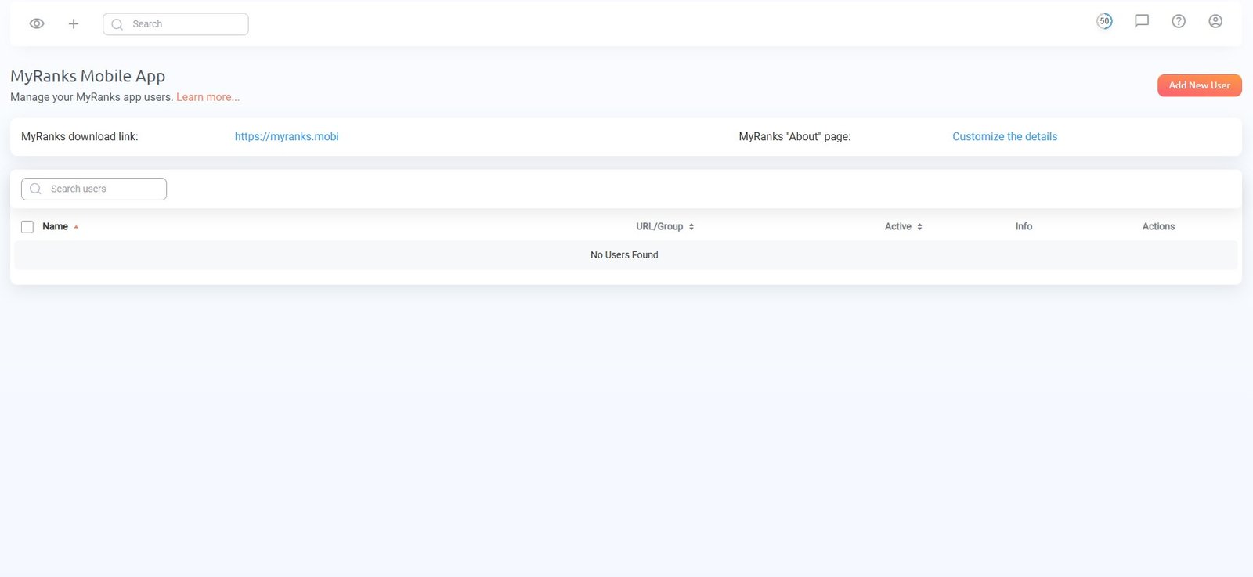This screenshot has height=577, width=1253.
Task: Sort the table by Name column
Action: click(x=60, y=226)
